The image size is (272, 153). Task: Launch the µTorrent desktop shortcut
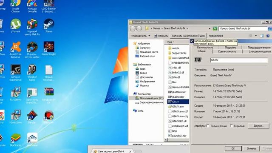click(15, 26)
